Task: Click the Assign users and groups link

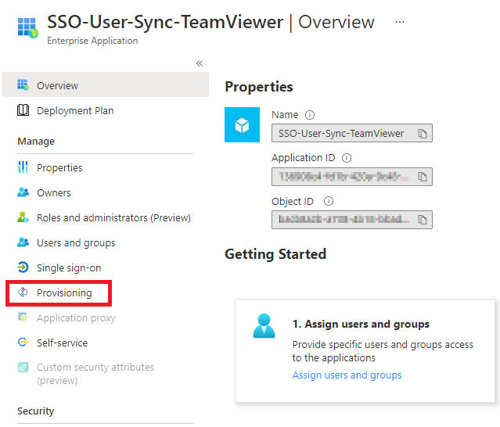Action: (347, 375)
